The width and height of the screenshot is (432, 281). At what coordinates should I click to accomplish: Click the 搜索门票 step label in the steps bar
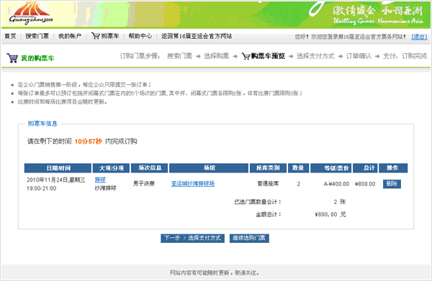pyautogui.click(x=179, y=56)
